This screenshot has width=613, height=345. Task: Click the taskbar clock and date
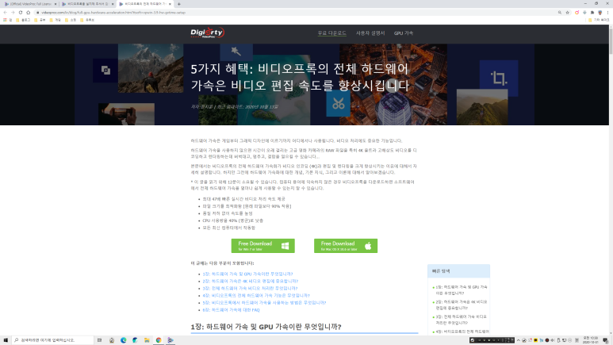590,340
